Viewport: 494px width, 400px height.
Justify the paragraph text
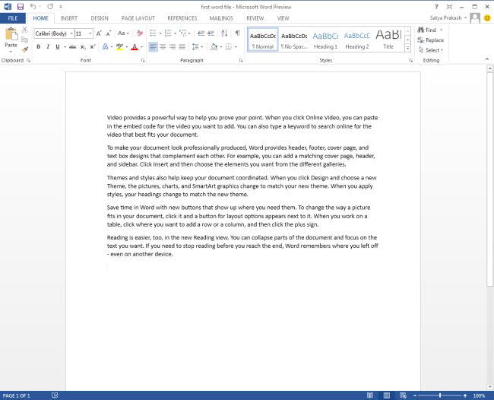[x=182, y=47]
